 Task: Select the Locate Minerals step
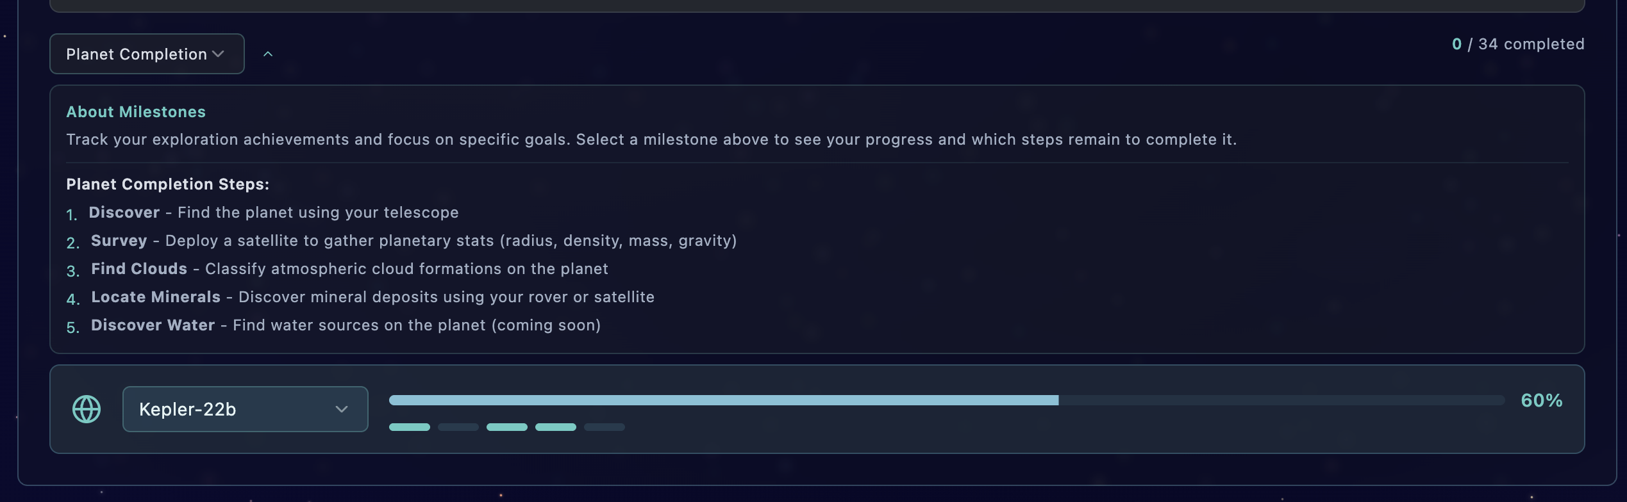point(155,297)
